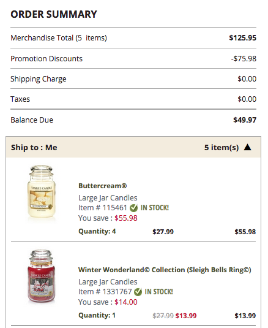Click the green in-stock checkmark for item 1331767
Screen dimensions: 268x328
pos(138,292)
